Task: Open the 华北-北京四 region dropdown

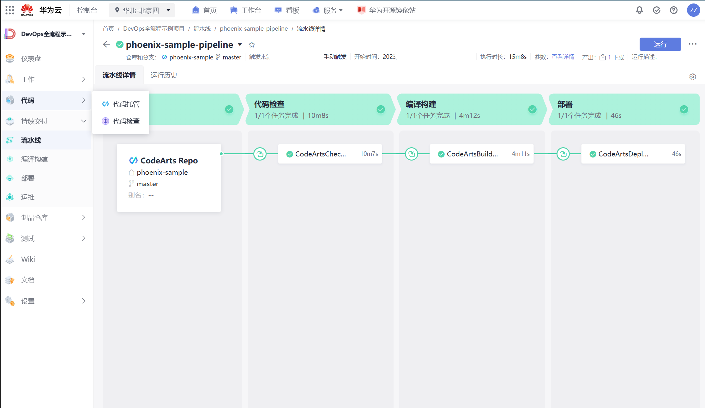Action: [x=142, y=10]
